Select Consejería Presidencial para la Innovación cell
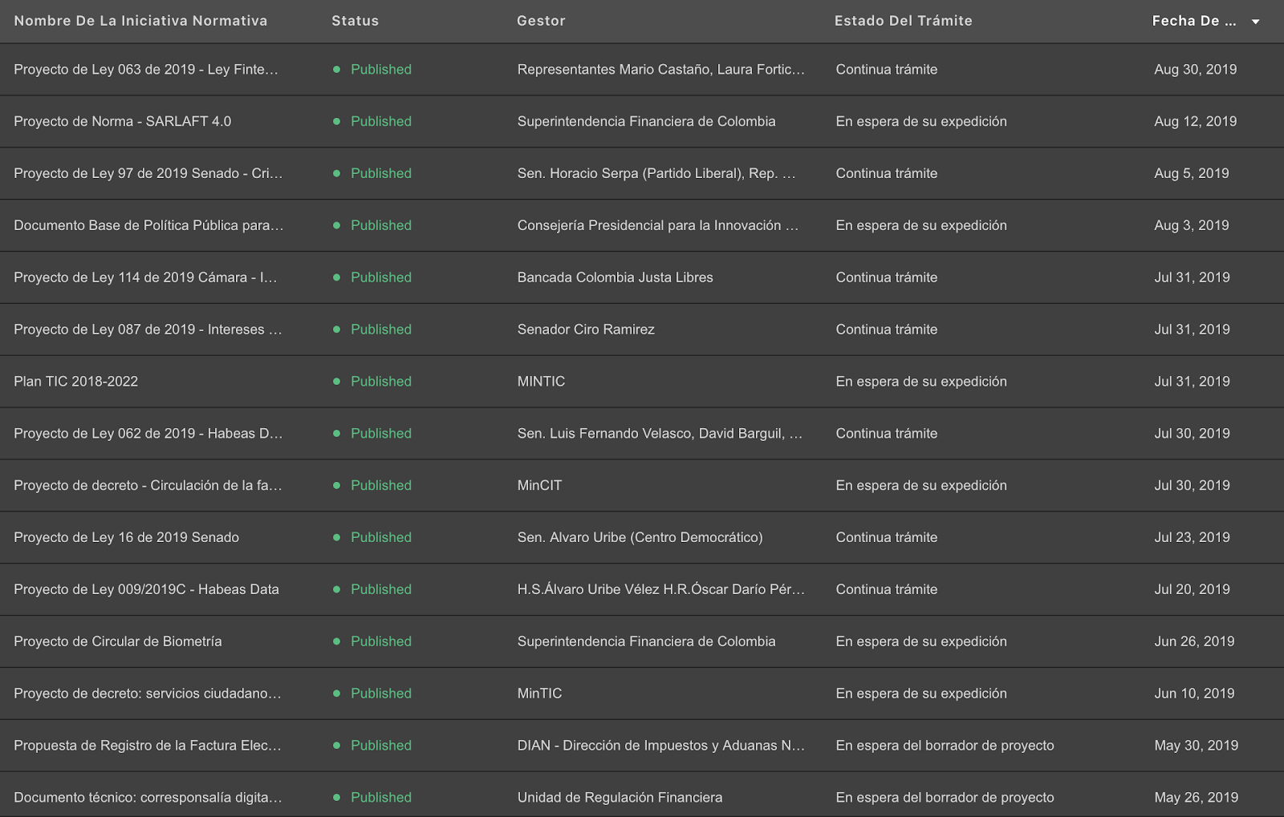The height and width of the screenshot is (817, 1284). (x=658, y=226)
